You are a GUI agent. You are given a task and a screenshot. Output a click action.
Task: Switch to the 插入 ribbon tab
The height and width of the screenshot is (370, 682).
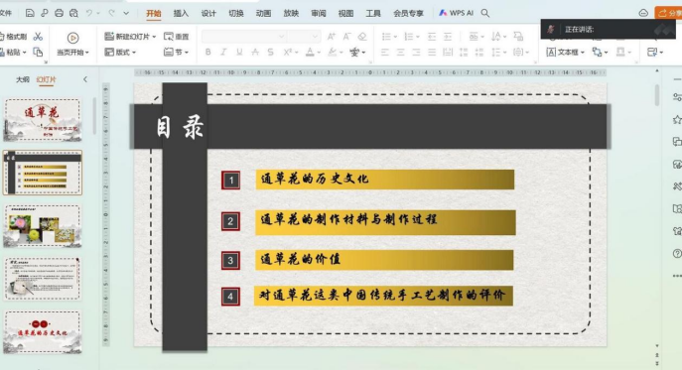tap(181, 14)
